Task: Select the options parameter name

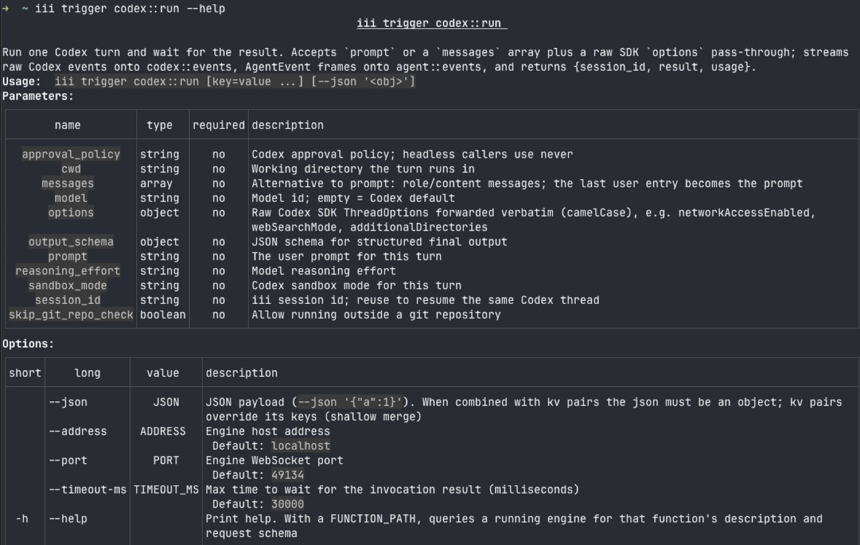Action: tap(71, 213)
